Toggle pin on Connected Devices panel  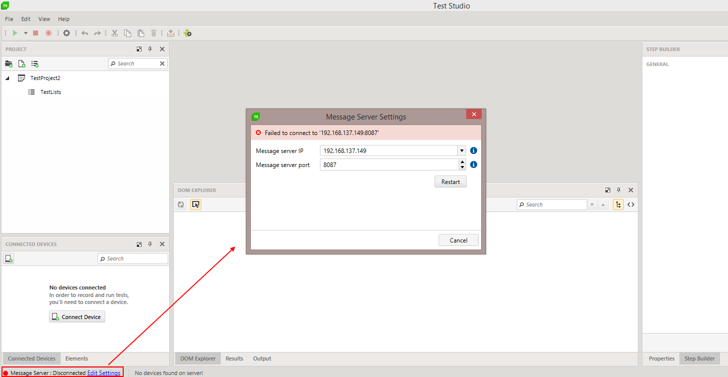(150, 244)
